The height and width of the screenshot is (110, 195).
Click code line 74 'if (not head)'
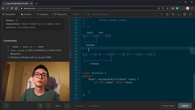(114, 82)
